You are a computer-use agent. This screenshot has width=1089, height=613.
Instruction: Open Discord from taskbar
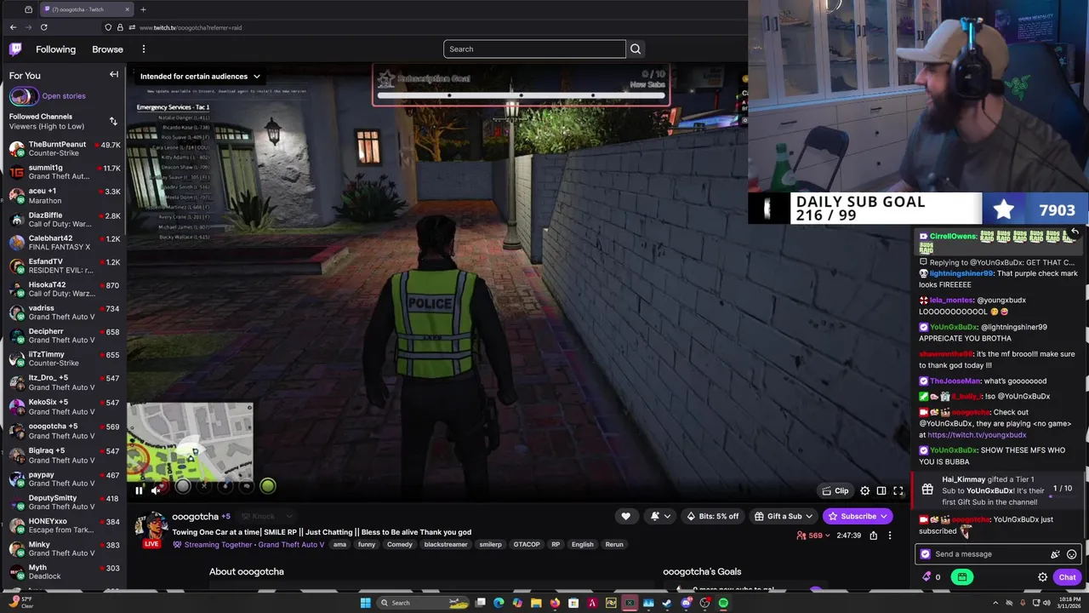click(x=686, y=603)
